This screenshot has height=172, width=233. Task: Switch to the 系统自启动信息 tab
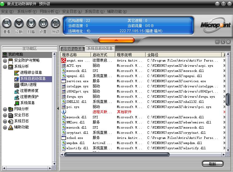point(100,49)
